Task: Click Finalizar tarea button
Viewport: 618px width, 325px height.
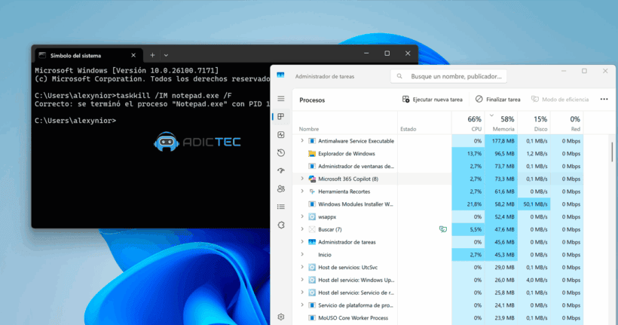Action: tap(497, 100)
